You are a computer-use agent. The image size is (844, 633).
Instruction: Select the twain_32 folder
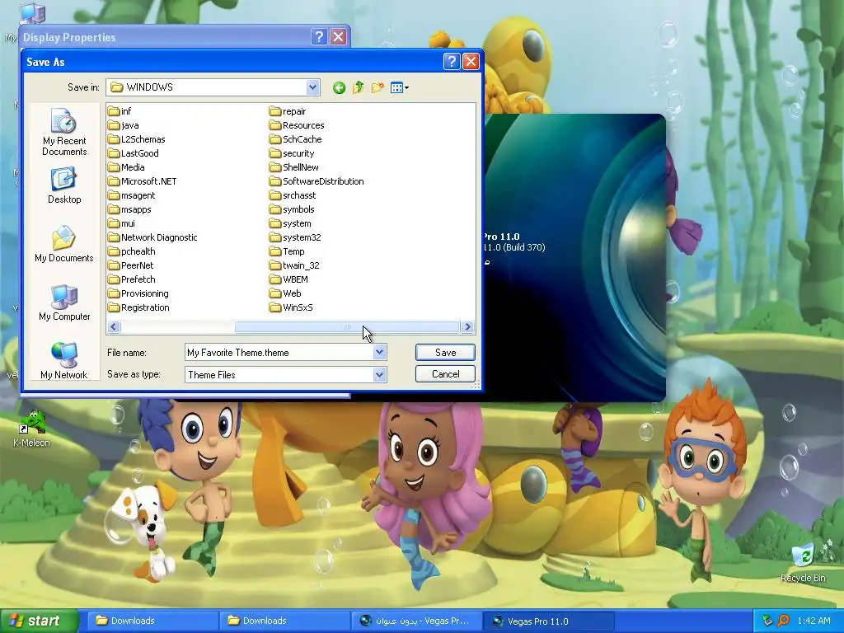tap(294, 265)
